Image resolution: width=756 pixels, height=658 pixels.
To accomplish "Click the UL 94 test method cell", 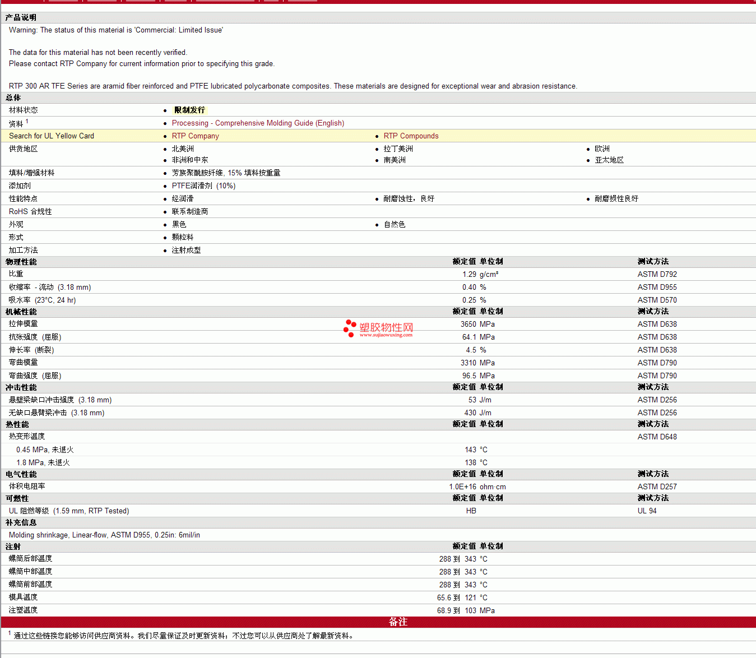I will 647,511.
